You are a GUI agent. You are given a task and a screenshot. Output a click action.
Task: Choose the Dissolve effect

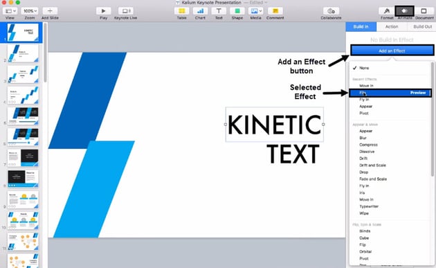[367, 152]
